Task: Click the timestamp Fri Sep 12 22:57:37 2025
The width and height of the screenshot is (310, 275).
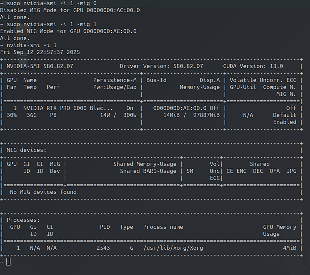Action: point(40,52)
